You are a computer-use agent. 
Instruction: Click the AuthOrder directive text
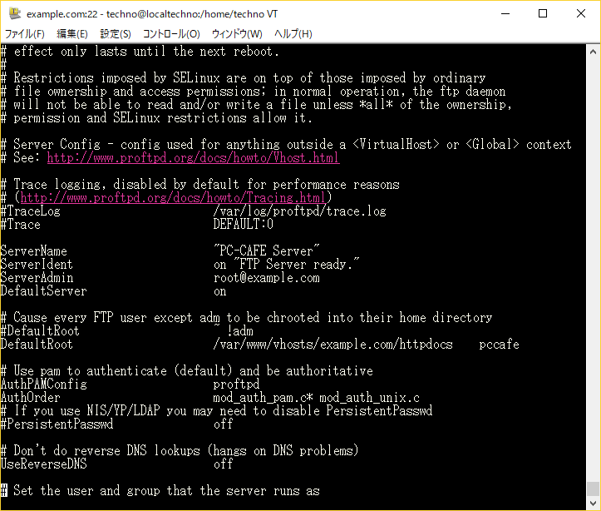pos(30,398)
